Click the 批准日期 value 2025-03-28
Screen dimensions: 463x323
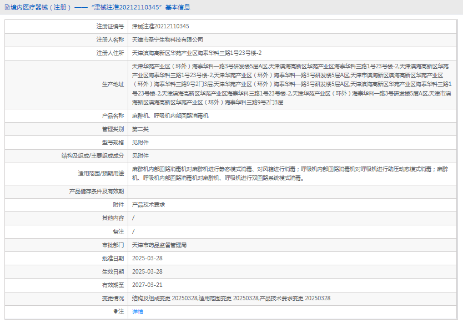[147, 258]
